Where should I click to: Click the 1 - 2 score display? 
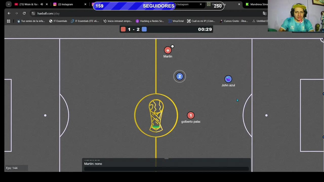pos(134,29)
